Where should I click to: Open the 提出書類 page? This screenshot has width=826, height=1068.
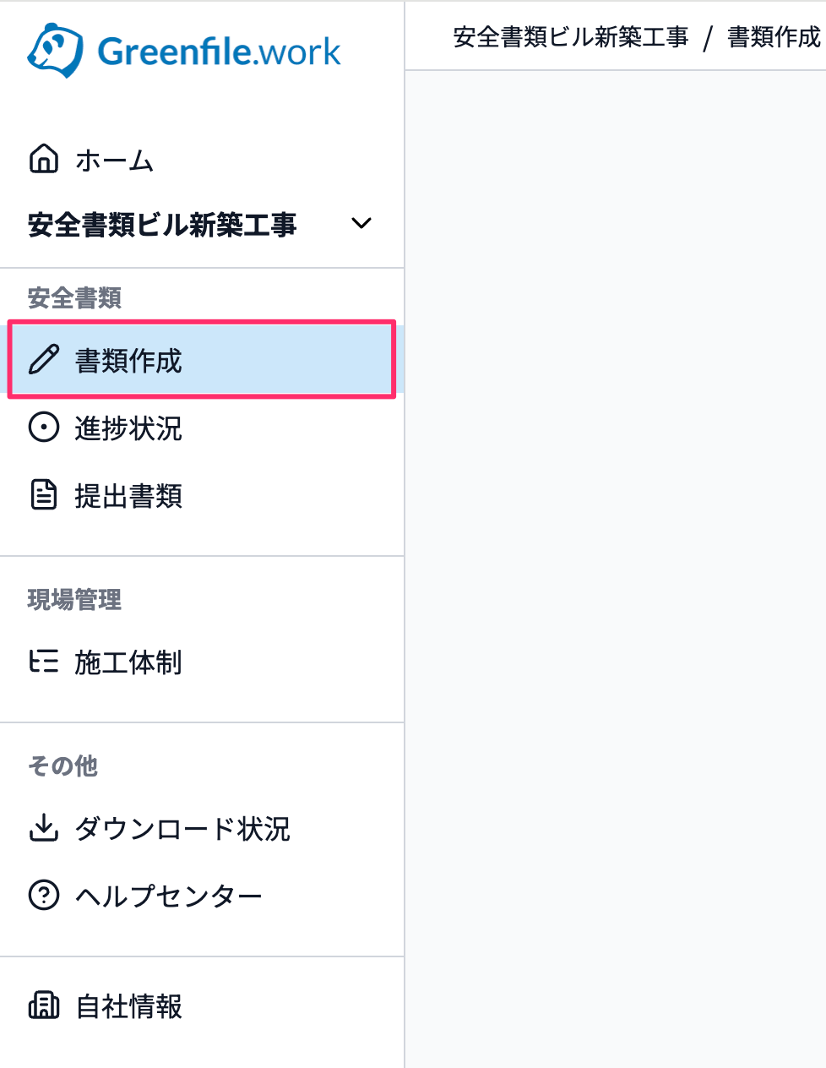coord(202,495)
